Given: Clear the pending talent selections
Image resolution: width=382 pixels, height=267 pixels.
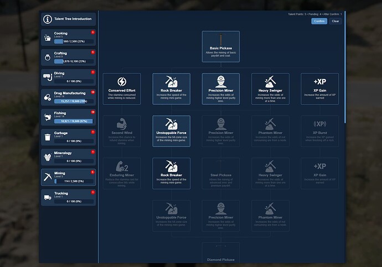Looking at the screenshot, I should coord(335,21).
